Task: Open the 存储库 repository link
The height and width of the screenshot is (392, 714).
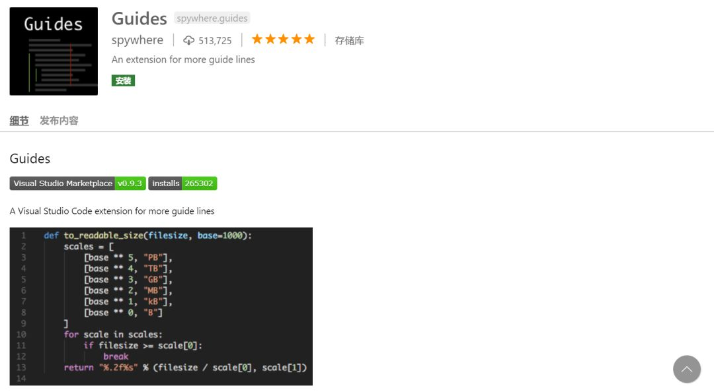Action: click(349, 40)
